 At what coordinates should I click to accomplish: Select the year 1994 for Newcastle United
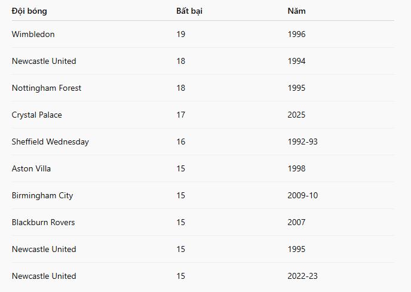coord(296,61)
